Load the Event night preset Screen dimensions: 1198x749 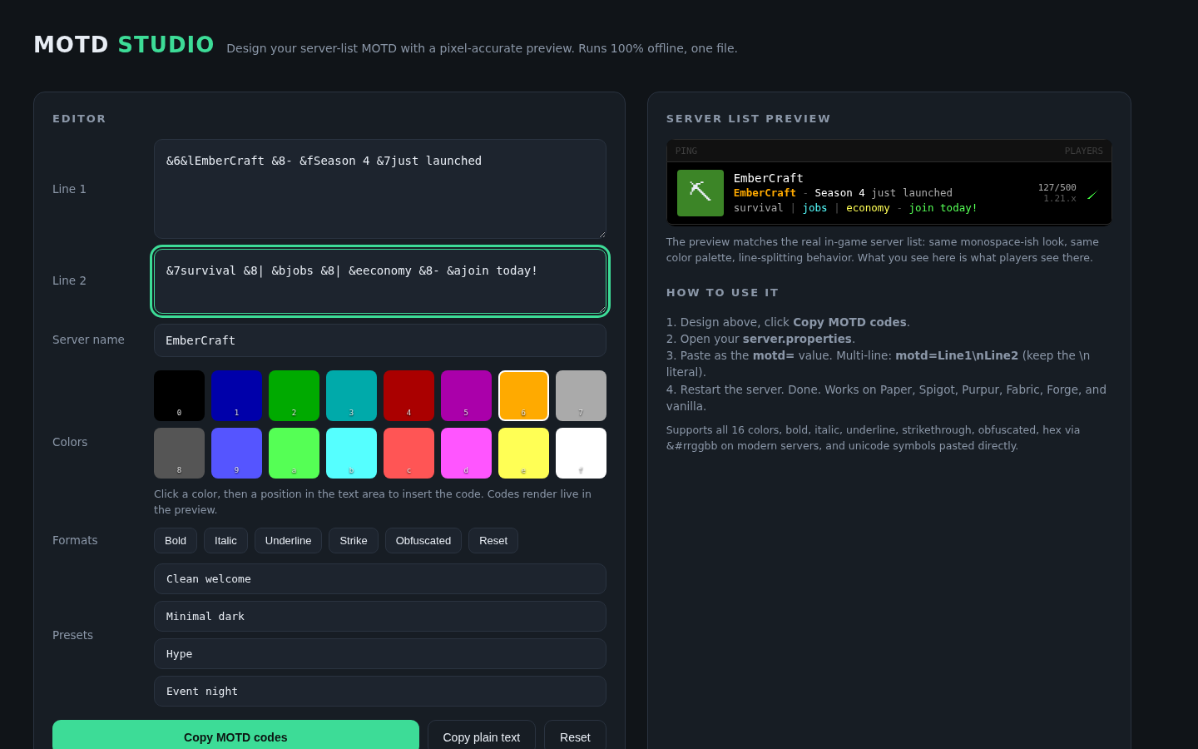tap(380, 691)
